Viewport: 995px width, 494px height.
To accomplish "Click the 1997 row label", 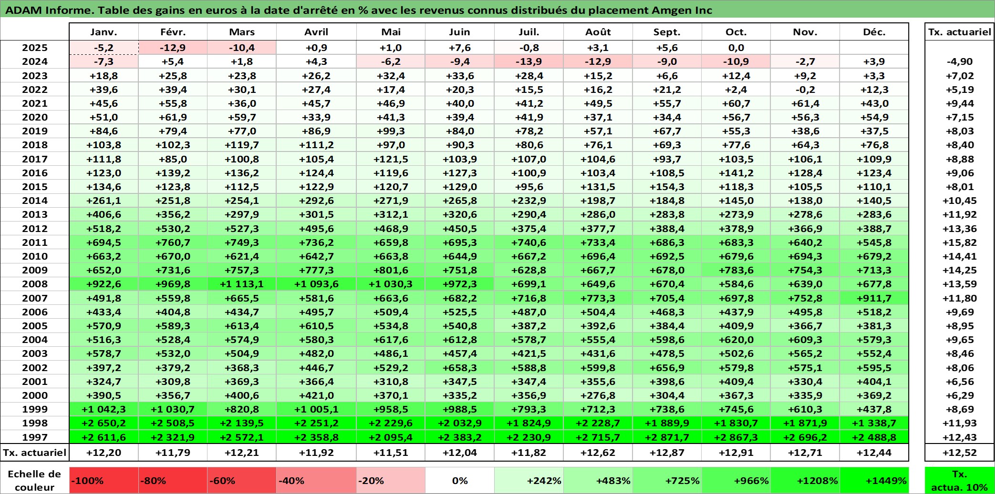I will [x=35, y=437].
